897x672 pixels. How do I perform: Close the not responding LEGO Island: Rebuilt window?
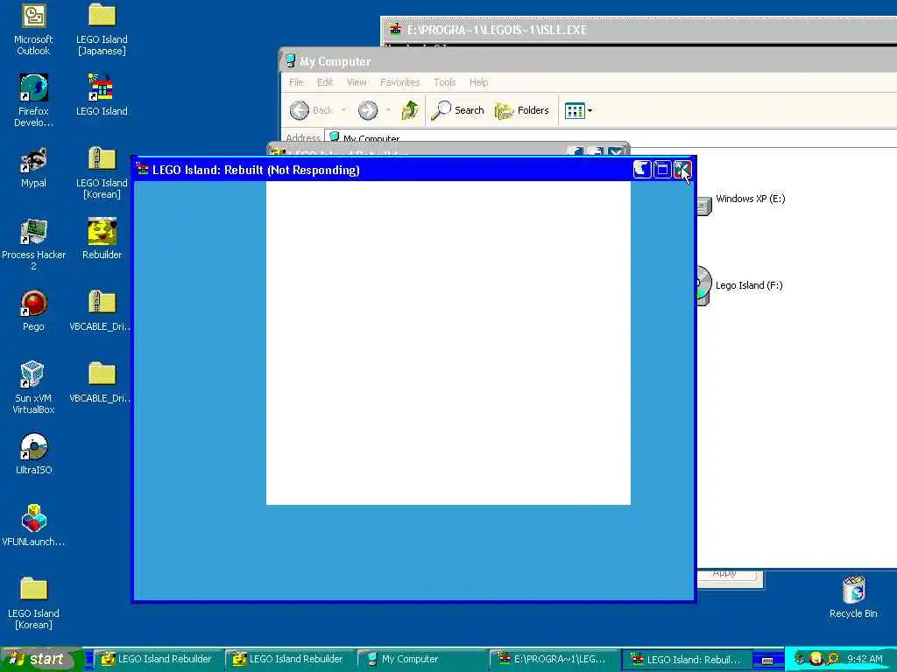pyautogui.click(x=682, y=170)
